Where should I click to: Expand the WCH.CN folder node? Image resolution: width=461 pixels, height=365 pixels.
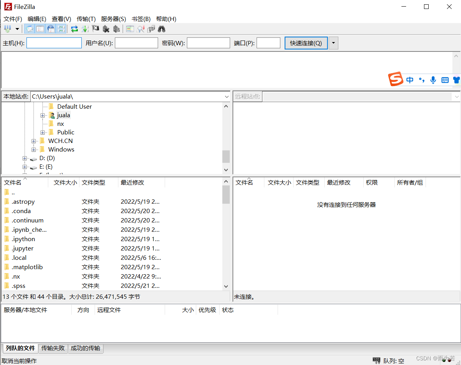[34, 141]
